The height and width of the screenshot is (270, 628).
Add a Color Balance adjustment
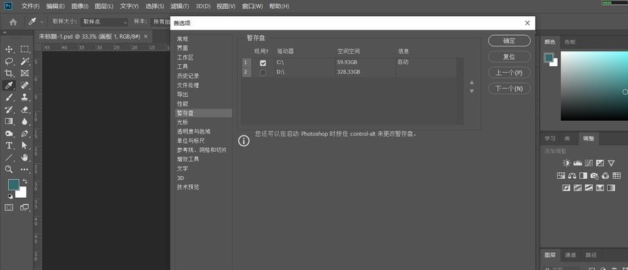point(572,175)
